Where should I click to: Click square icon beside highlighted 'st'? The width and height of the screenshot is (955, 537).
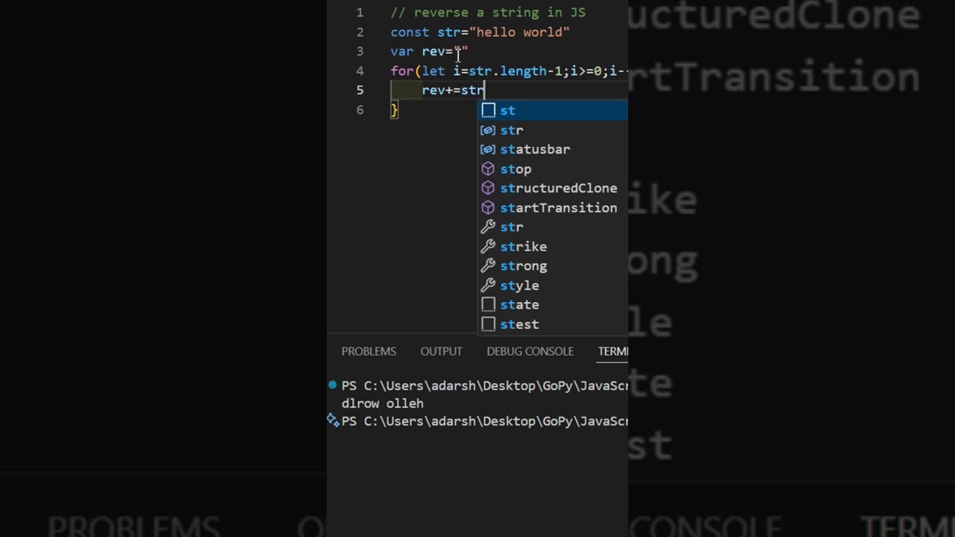(488, 110)
